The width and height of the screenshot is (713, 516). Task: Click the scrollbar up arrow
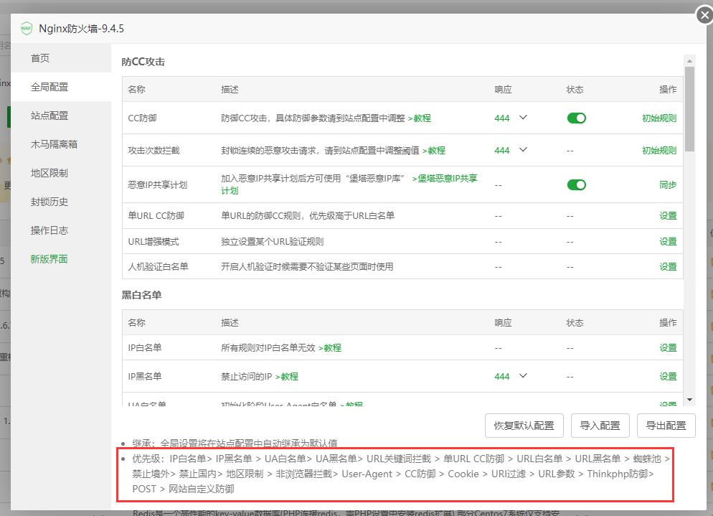pos(689,60)
